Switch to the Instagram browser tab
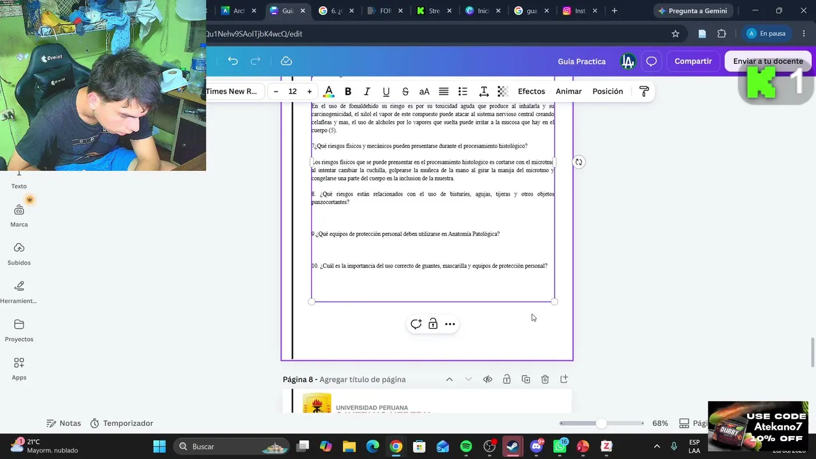The width and height of the screenshot is (816, 459). point(574,11)
